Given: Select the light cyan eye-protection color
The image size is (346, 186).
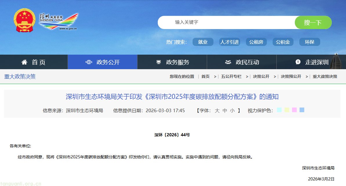Looking at the screenshot, I should point(279,110).
